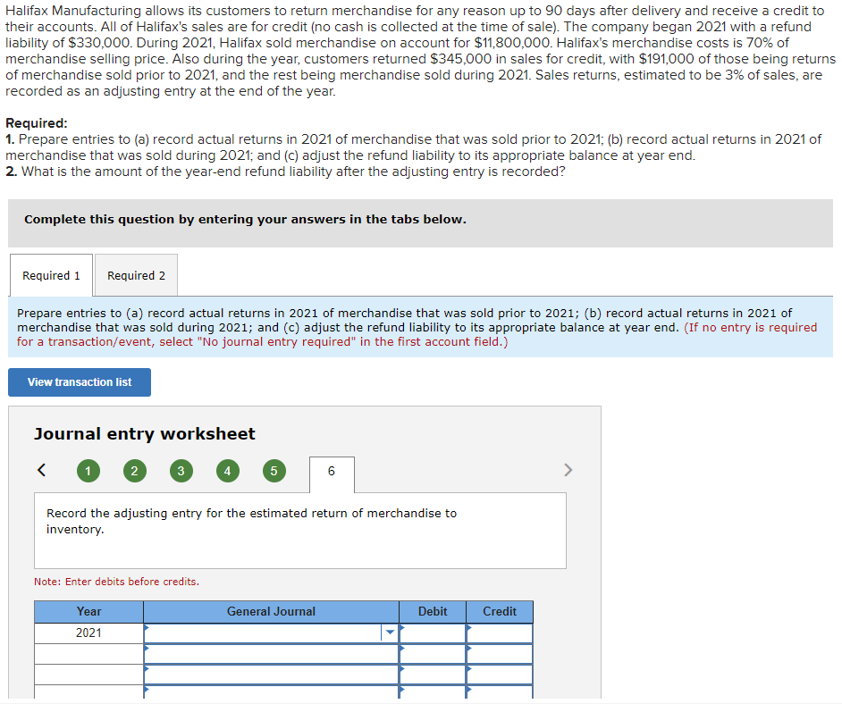Select journal entry step 2
Screen dimensions: 842x704
135,471
